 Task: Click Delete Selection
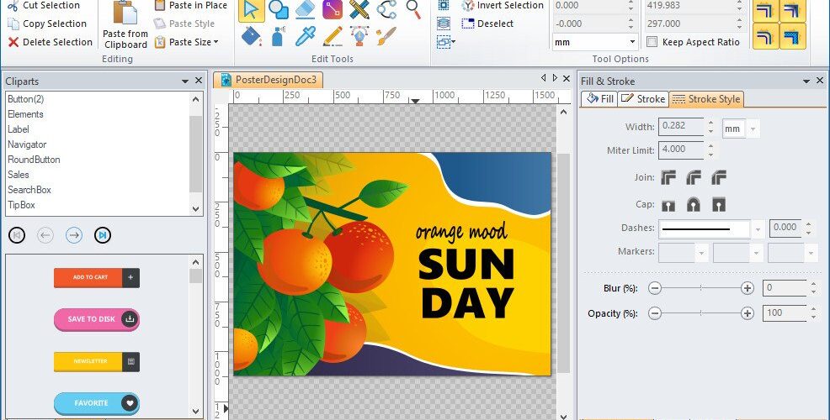click(x=51, y=42)
